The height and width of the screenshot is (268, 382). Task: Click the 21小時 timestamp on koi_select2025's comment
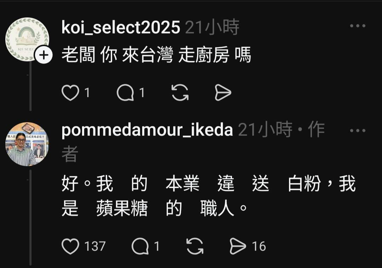(x=212, y=27)
